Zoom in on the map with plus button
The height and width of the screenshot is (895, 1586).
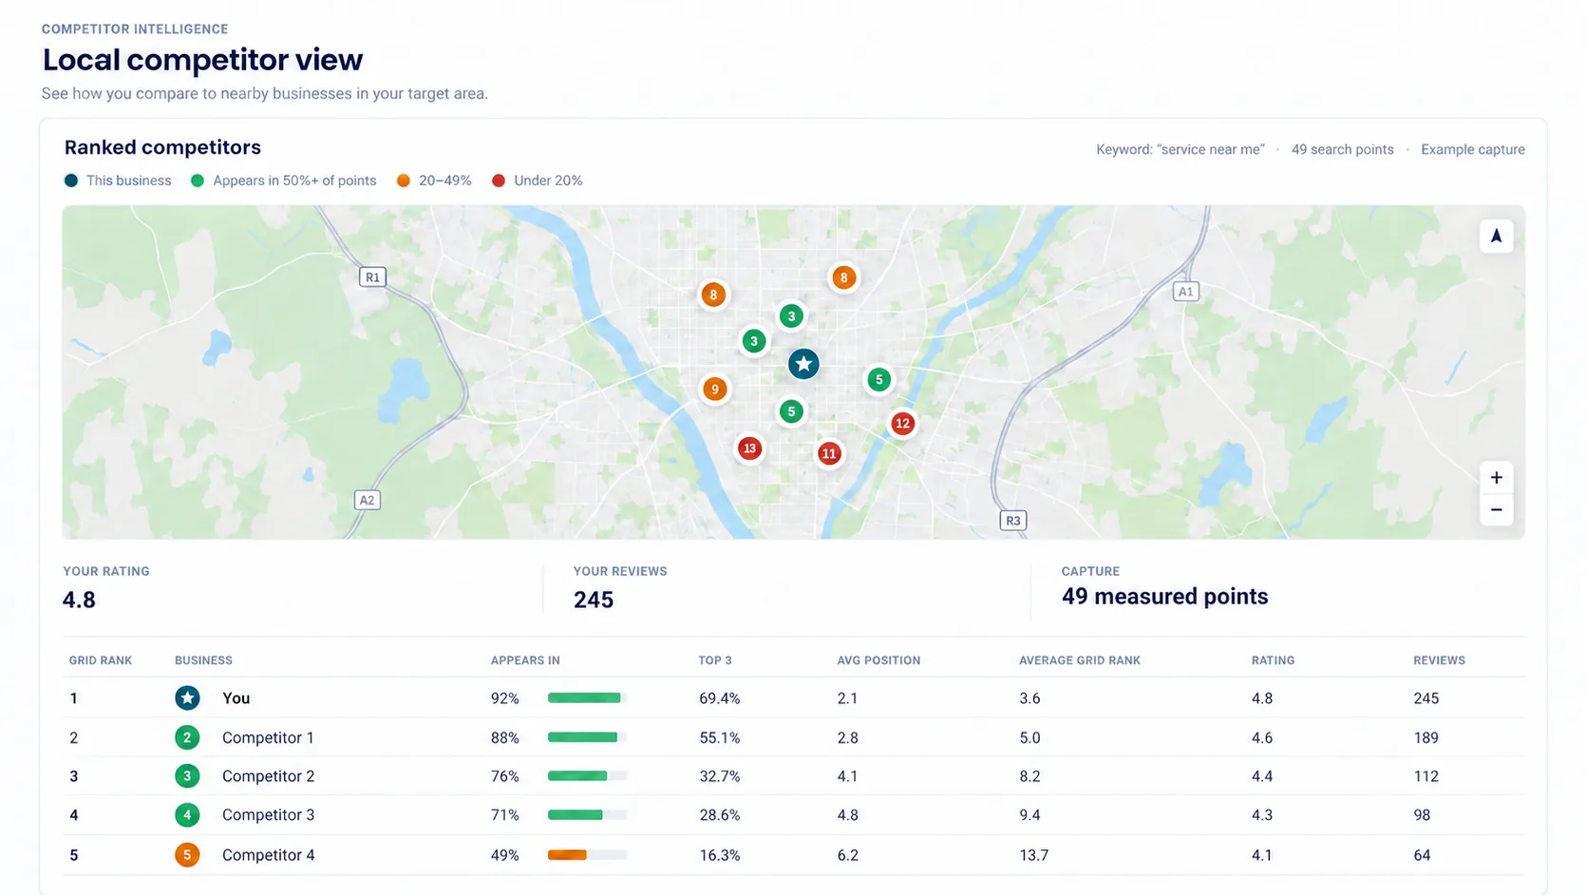click(1496, 478)
